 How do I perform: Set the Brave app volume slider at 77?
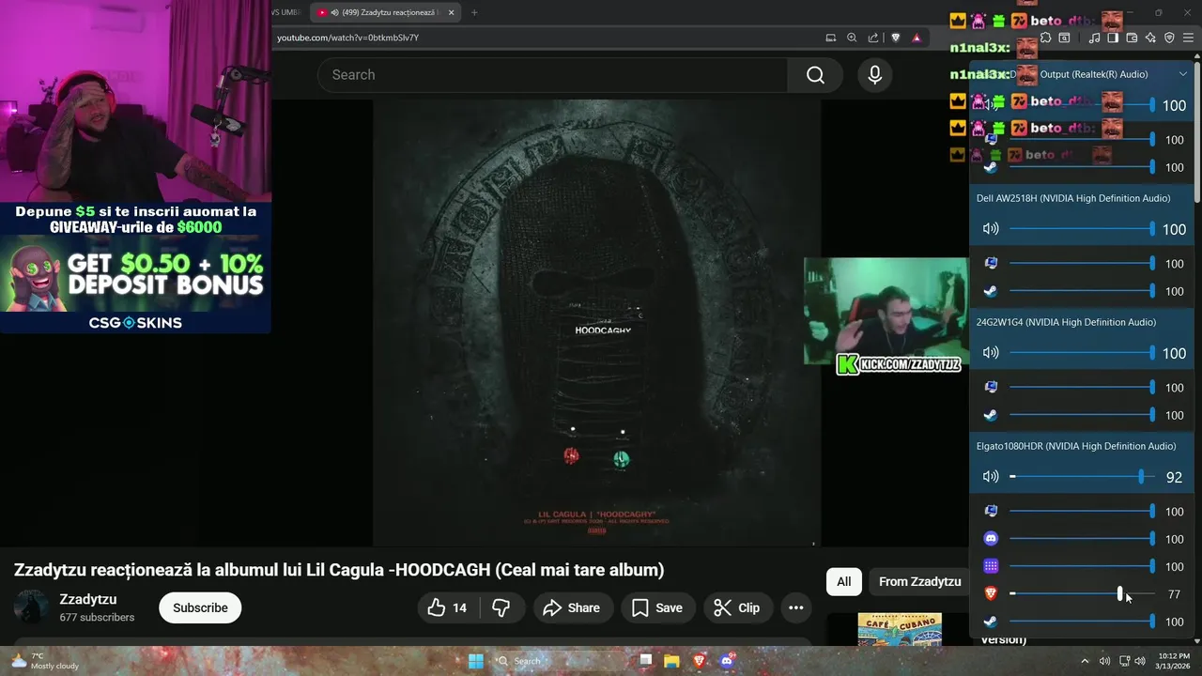[1082, 593]
